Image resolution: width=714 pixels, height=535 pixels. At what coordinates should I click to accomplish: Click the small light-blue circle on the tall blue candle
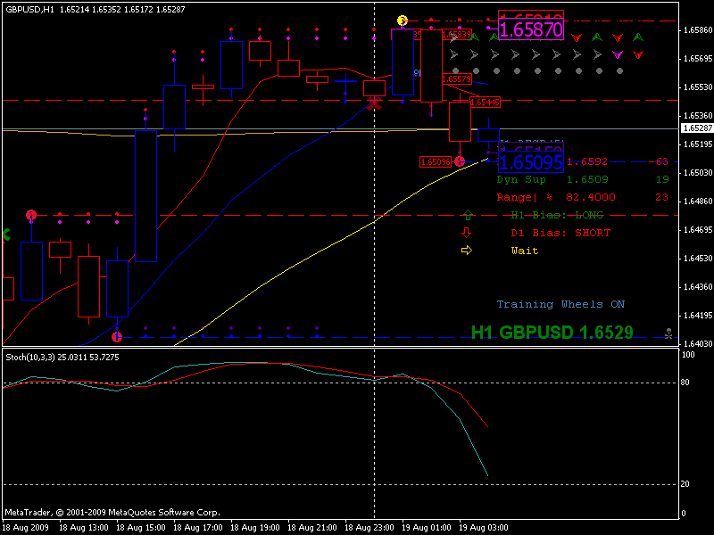416,72
